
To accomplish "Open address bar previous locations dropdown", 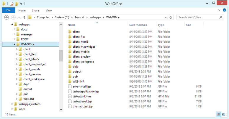I will [x=166, y=17].
